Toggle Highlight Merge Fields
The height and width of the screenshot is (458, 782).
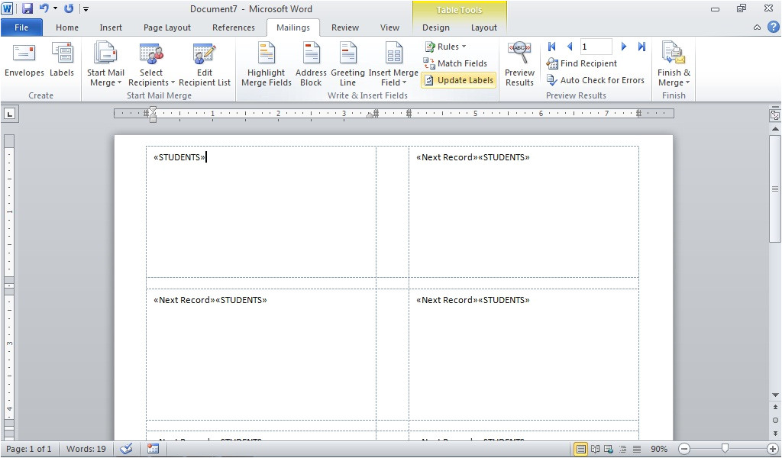266,63
